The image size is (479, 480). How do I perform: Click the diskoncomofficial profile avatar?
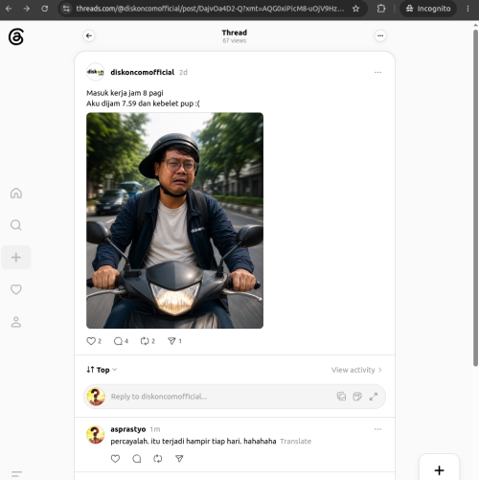95,72
